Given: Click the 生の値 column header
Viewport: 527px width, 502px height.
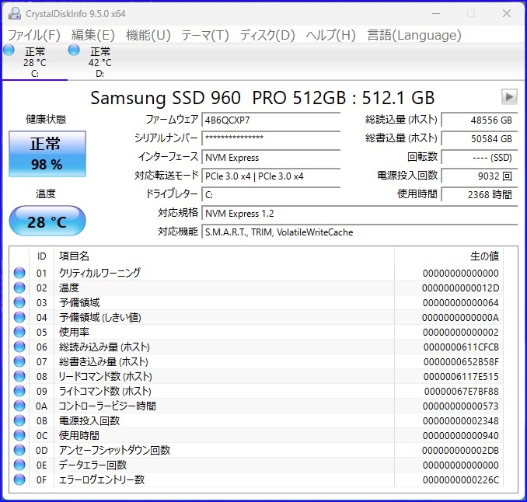Looking at the screenshot, I should (455, 256).
